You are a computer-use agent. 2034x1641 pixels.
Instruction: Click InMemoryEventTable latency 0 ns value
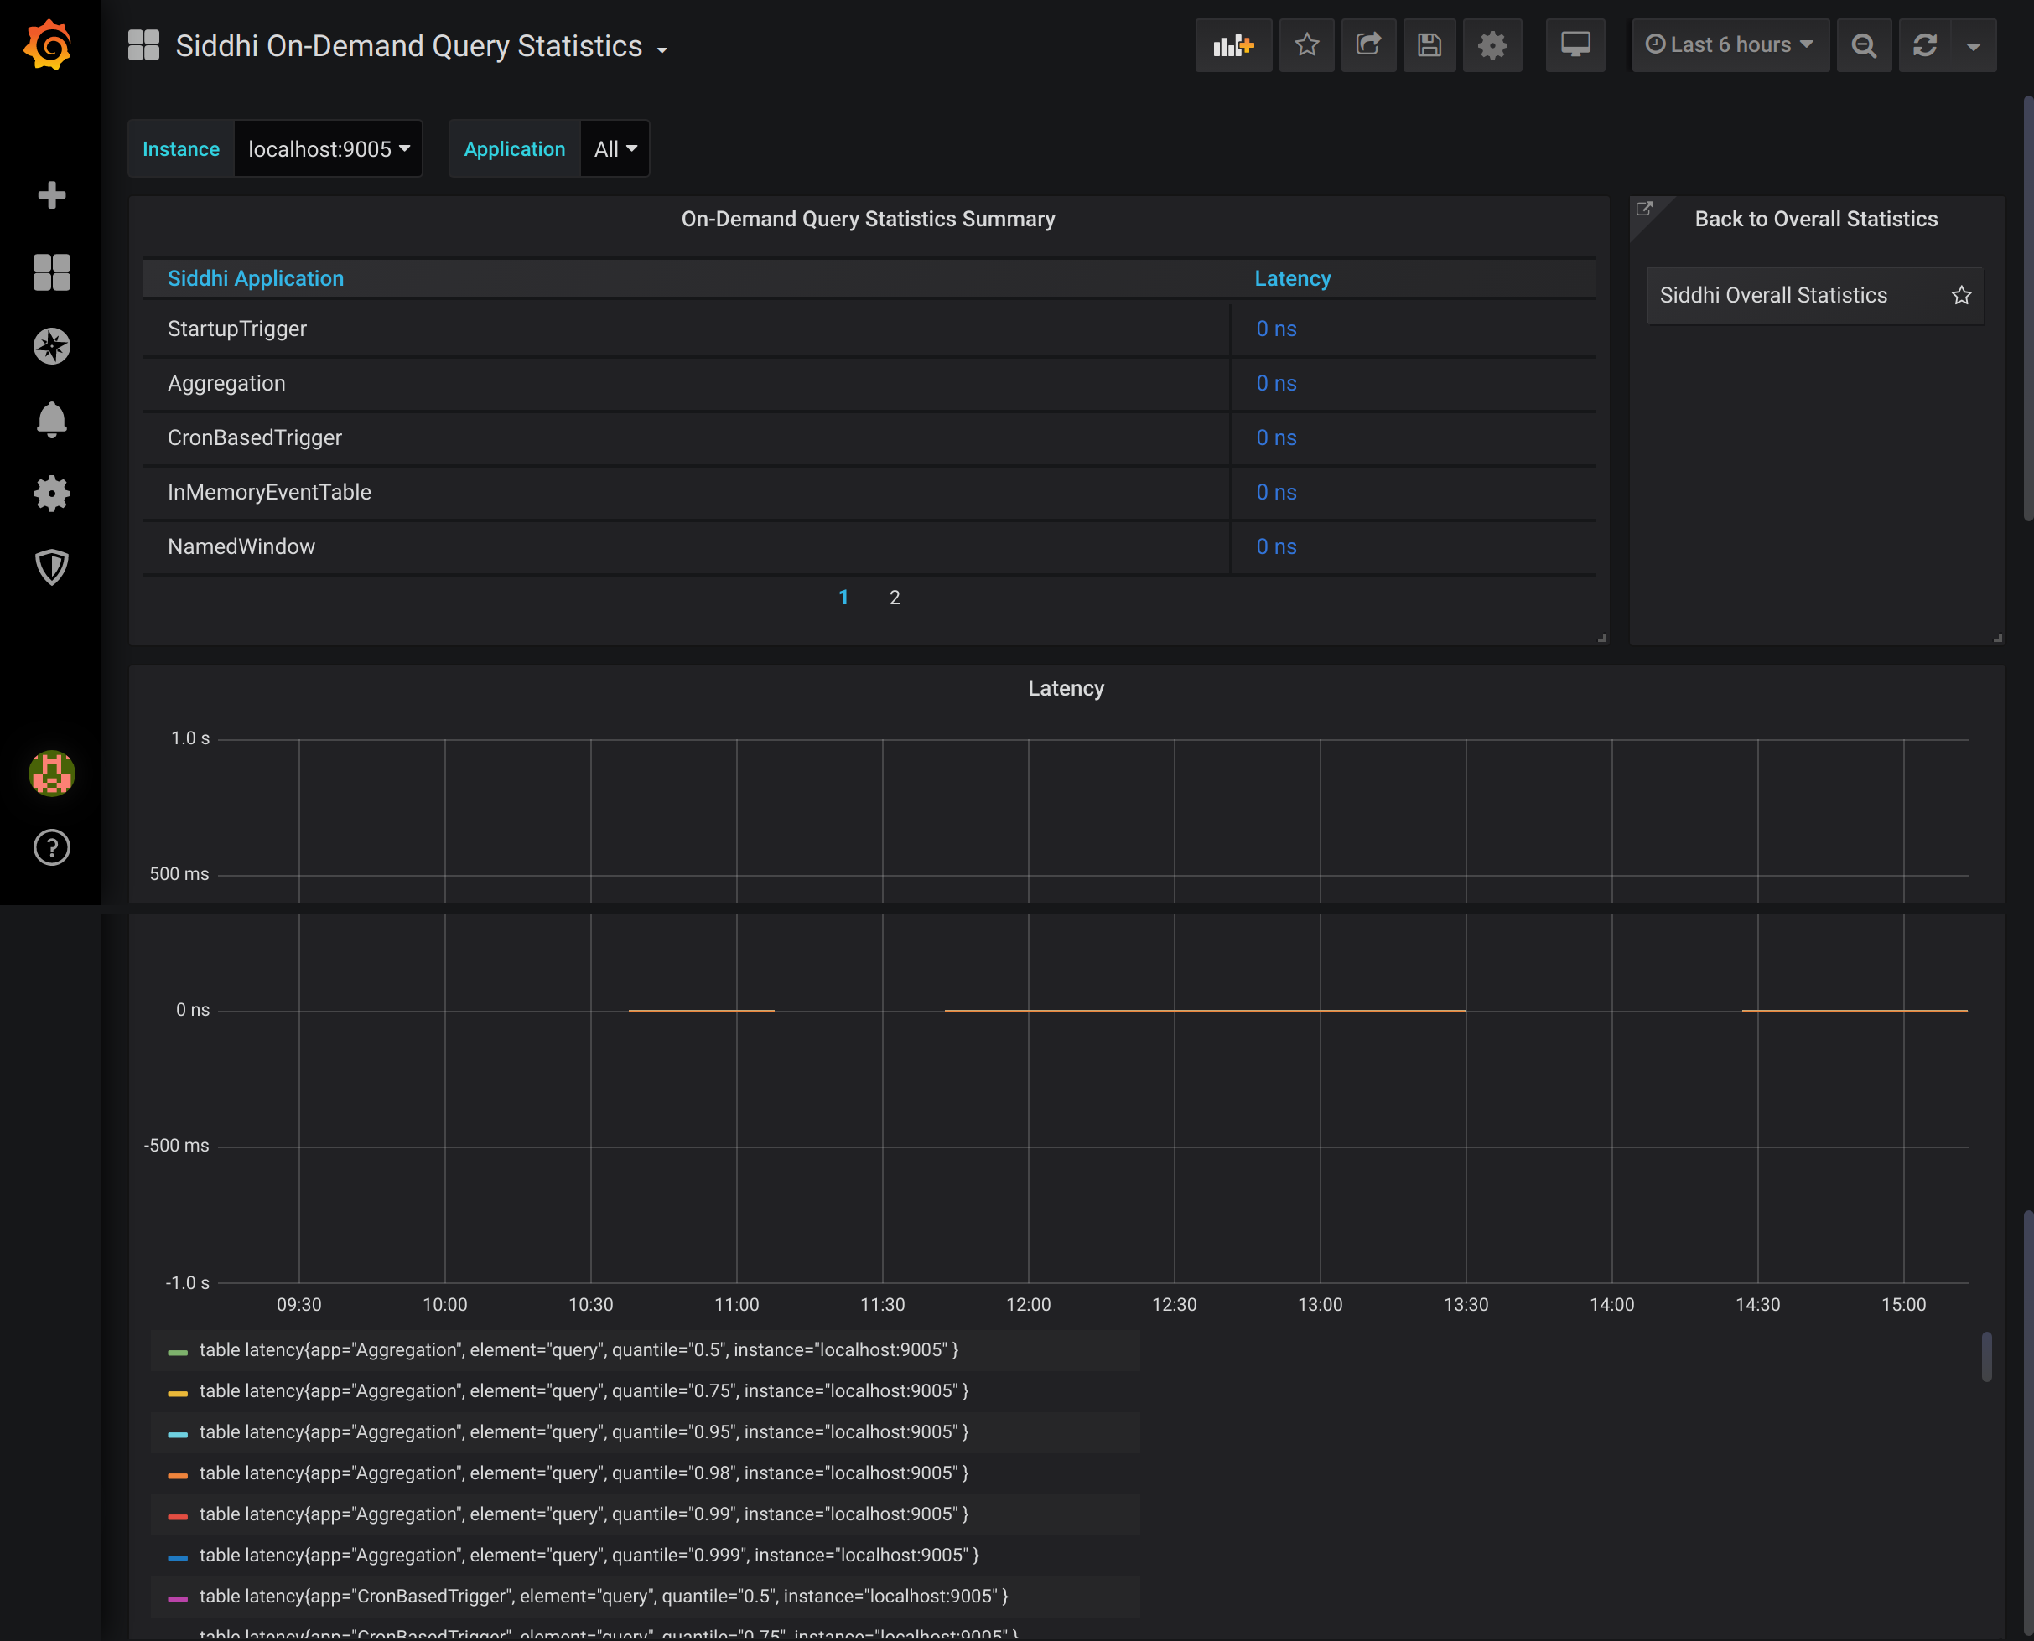pyautogui.click(x=1275, y=491)
